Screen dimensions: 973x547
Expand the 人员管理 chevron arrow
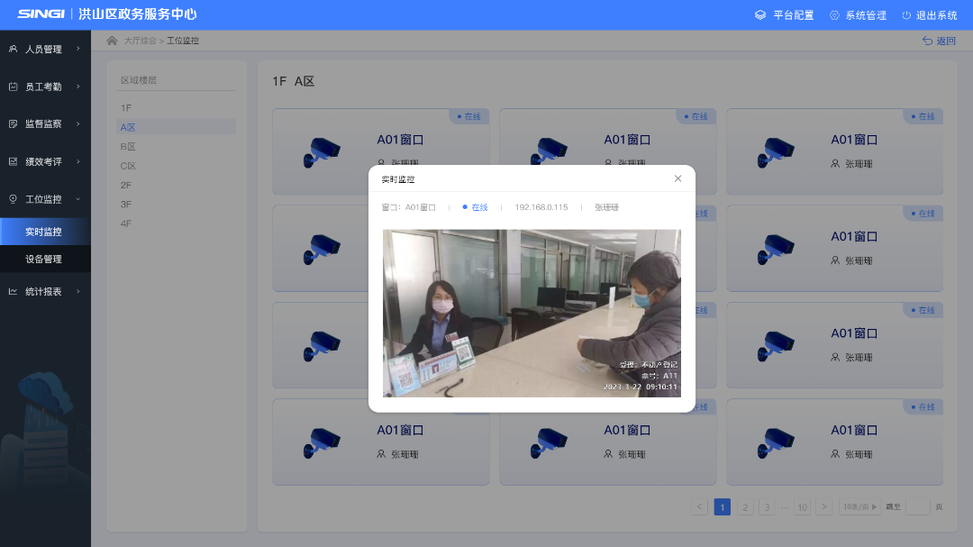[78, 49]
